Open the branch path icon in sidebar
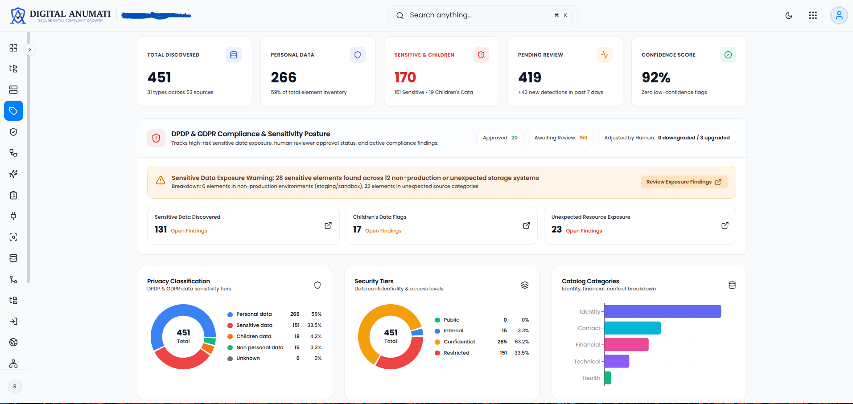The height and width of the screenshot is (404, 853). [x=13, y=279]
